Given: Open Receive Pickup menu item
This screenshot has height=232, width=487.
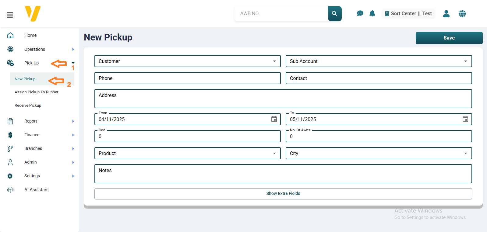Looking at the screenshot, I should [28, 106].
